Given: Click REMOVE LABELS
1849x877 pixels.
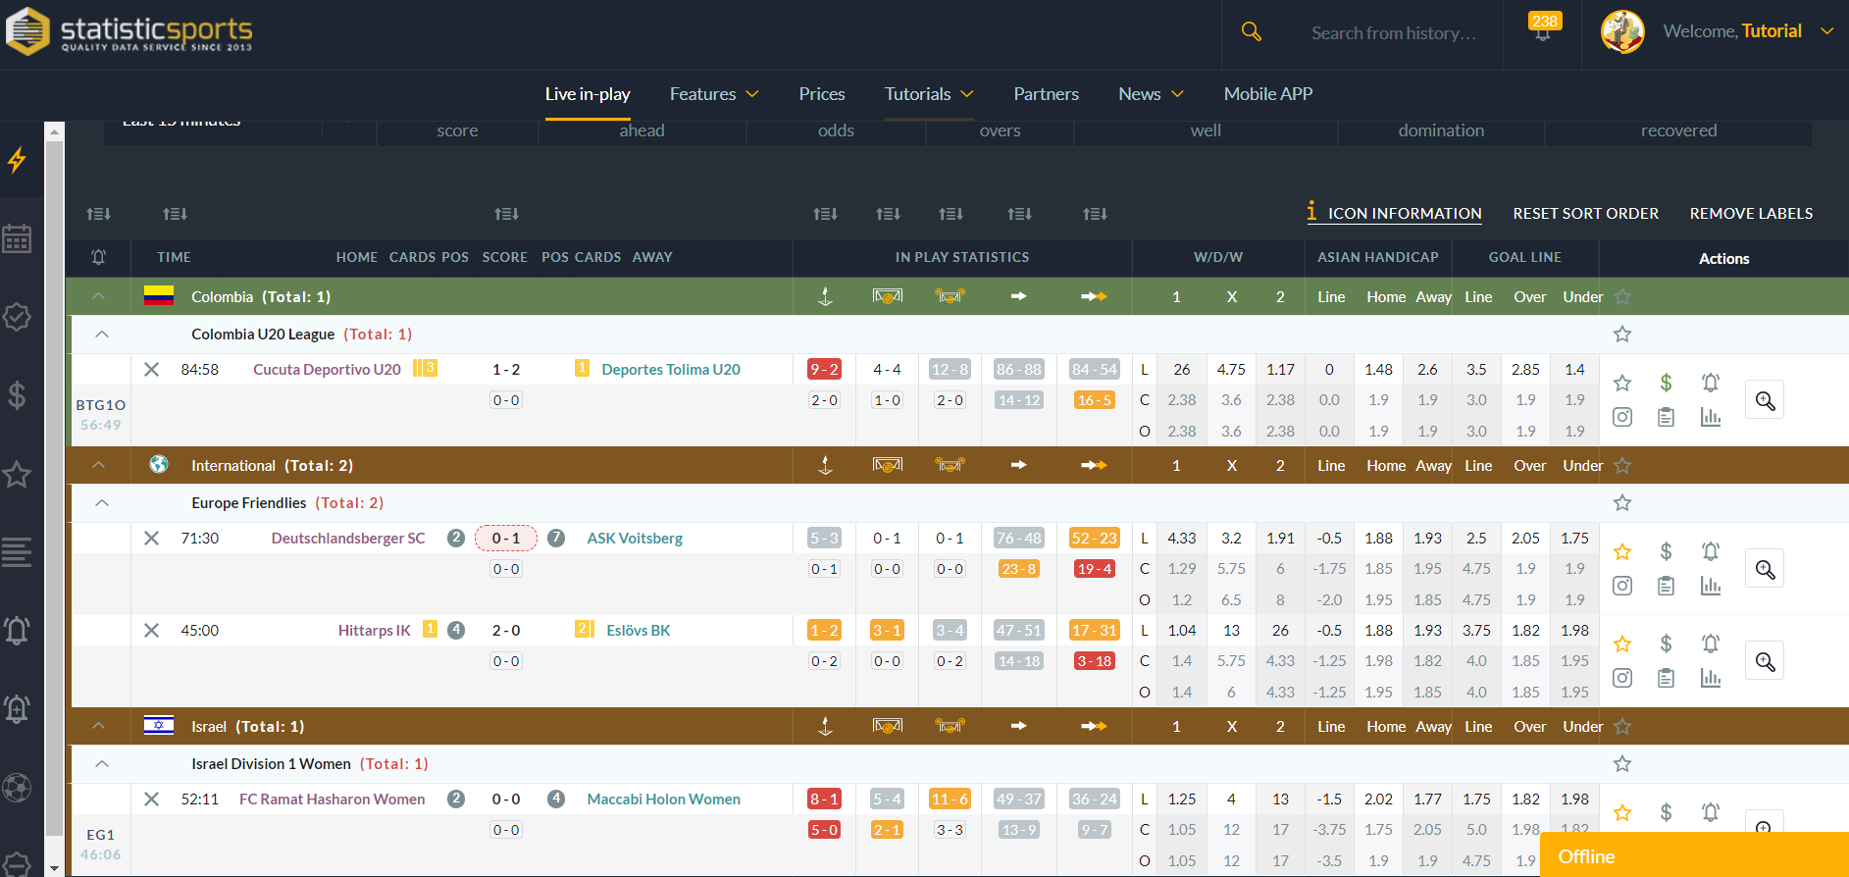Looking at the screenshot, I should click(x=1751, y=213).
